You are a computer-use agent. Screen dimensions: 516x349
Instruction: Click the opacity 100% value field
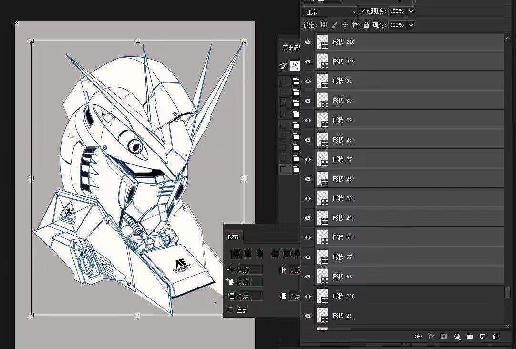398,11
